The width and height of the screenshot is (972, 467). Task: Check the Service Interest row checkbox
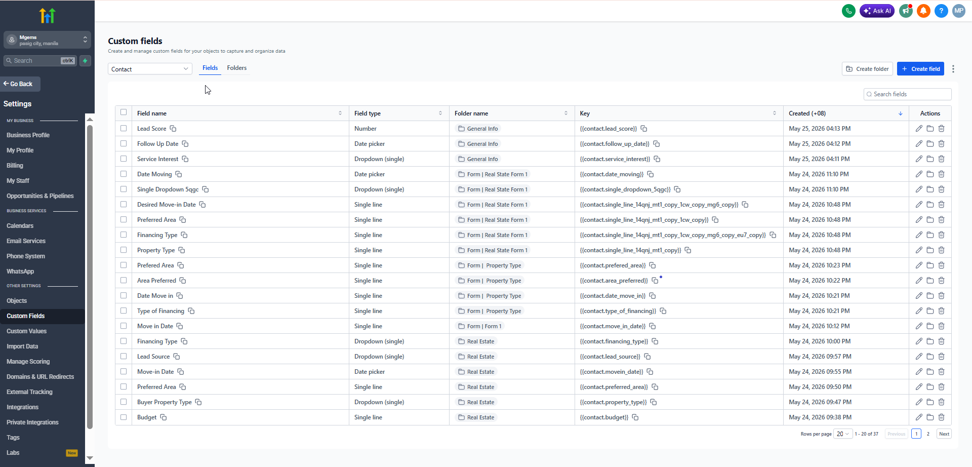[124, 159]
